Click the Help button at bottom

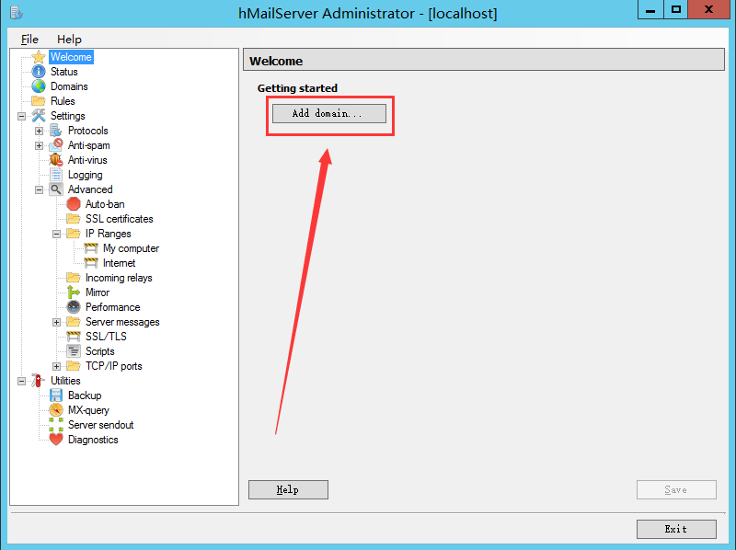pyautogui.click(x=288, y=489)
